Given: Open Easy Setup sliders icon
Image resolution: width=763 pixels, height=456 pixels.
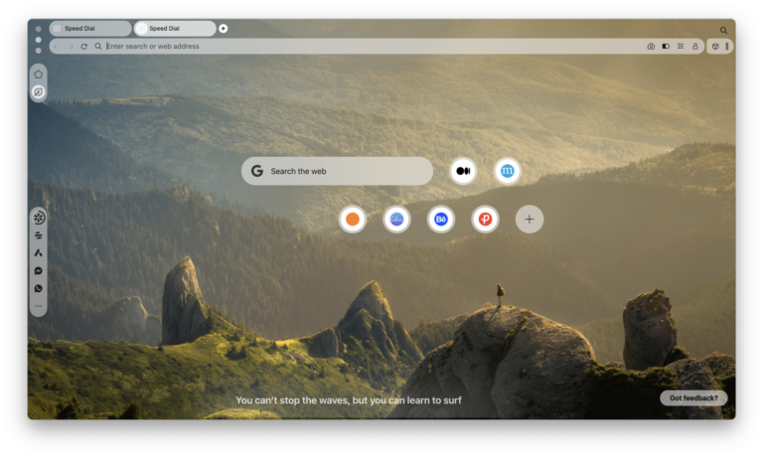Looking at the screenshot, I should coord(681,47).
